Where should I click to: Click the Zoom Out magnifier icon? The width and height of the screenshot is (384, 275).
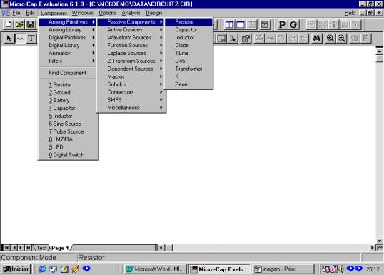tap(341, 39)
